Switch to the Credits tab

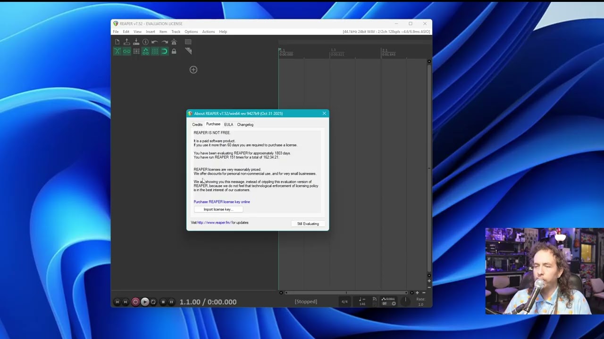click(x=197, y=124)
